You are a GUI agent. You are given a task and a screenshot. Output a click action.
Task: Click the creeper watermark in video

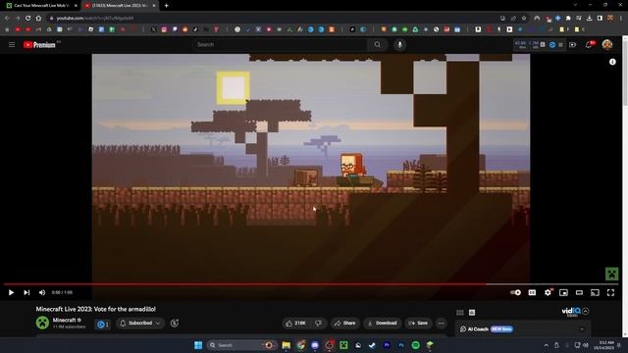(611, 274)
